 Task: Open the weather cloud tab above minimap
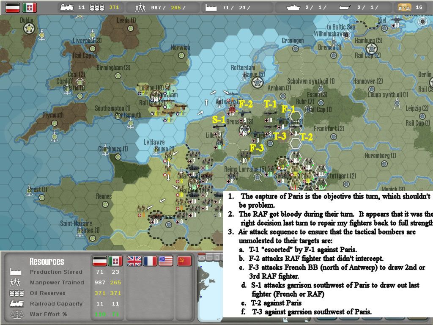[x=202, y=258]
